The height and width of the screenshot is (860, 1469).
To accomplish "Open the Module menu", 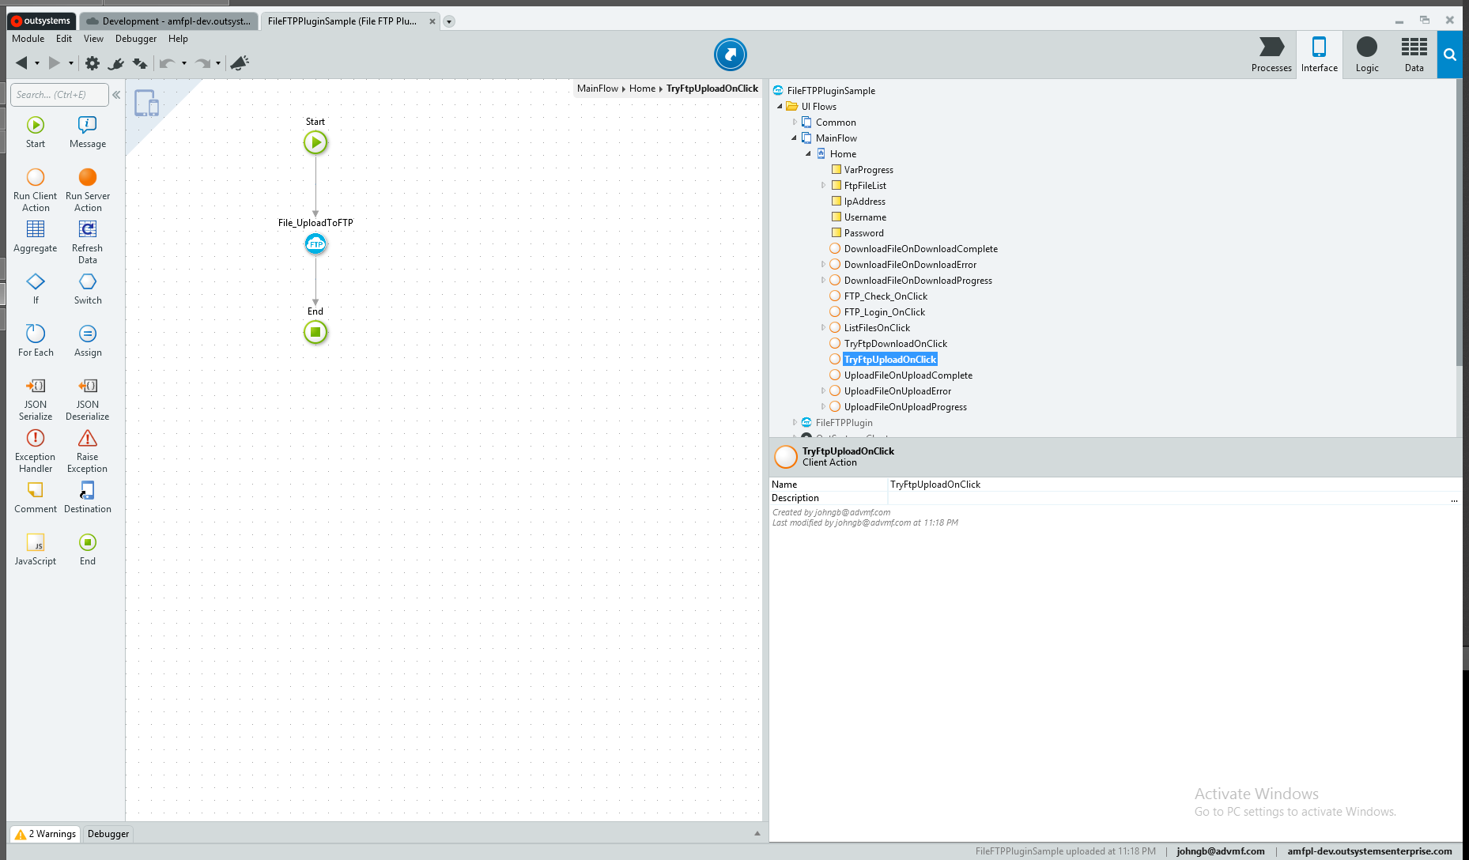I will [28, 39].
